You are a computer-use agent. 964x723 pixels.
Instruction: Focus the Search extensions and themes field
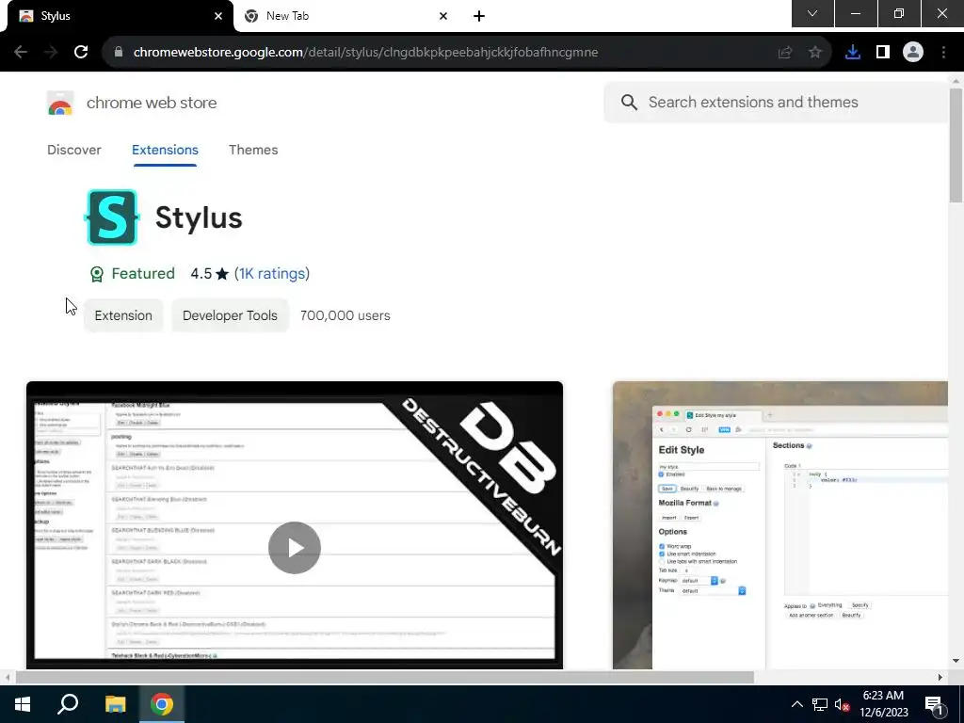click(x=776, y=102)
